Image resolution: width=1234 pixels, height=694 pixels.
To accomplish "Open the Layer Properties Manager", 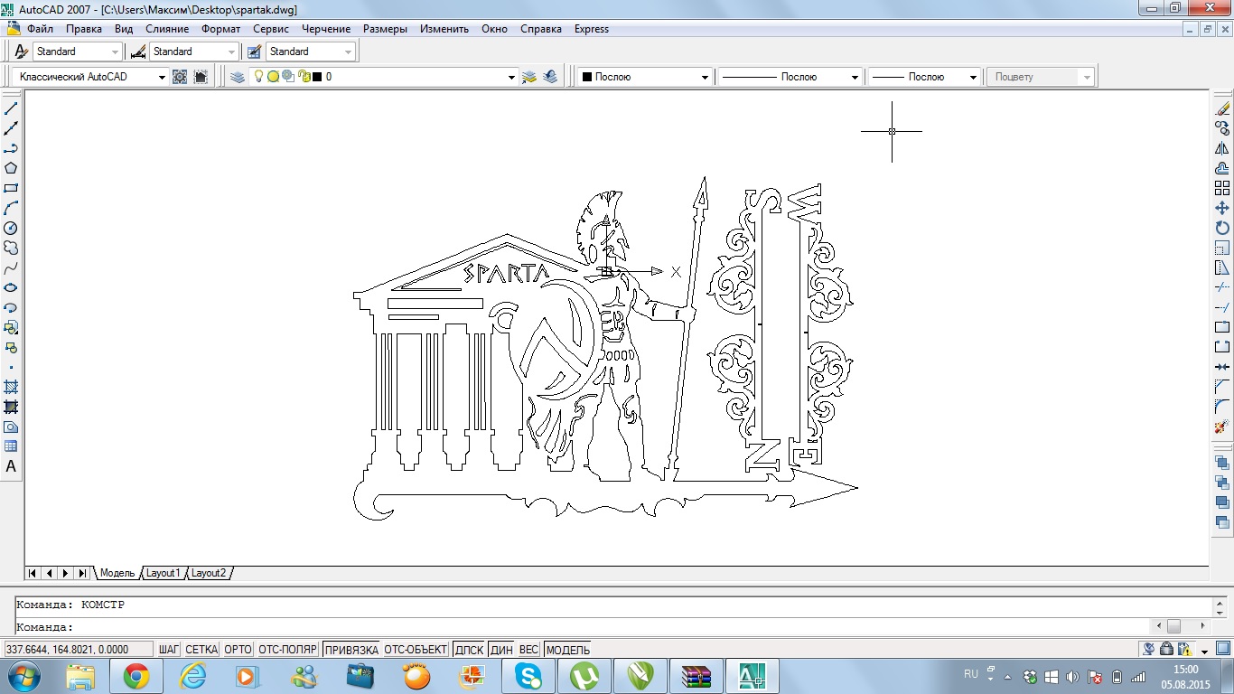I will coord(238,77).
